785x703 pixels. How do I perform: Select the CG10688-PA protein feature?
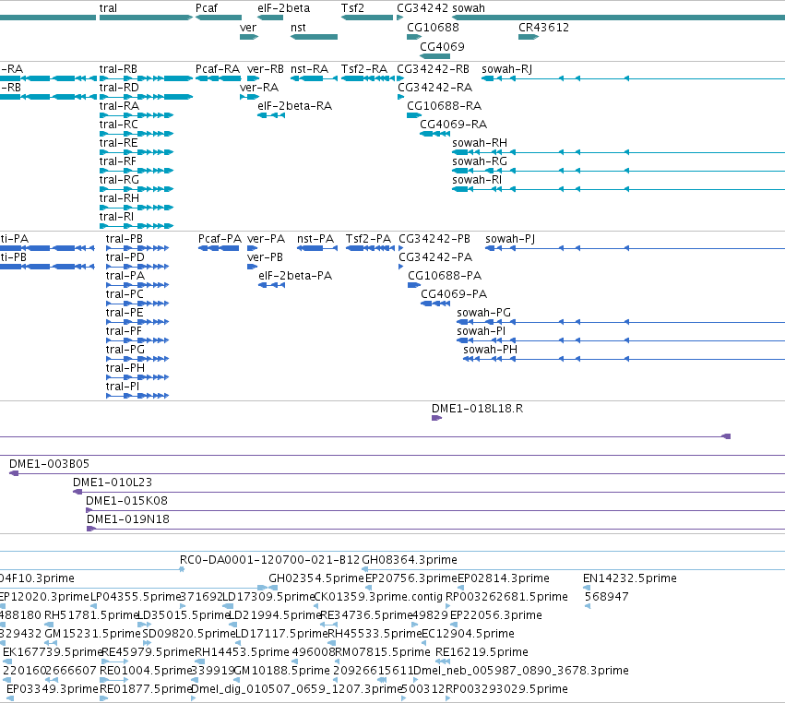click(x=414, y=285)
